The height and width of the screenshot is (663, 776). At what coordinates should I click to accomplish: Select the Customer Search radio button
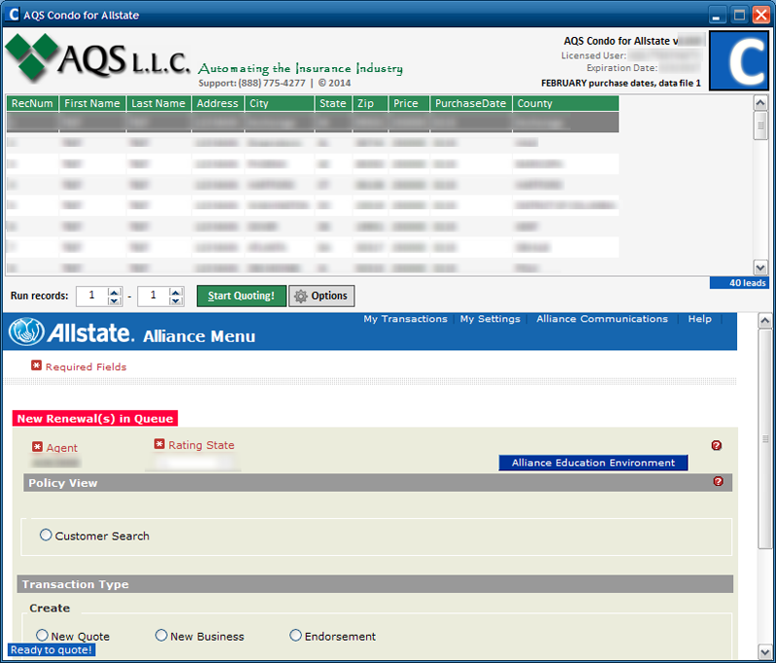46,535
